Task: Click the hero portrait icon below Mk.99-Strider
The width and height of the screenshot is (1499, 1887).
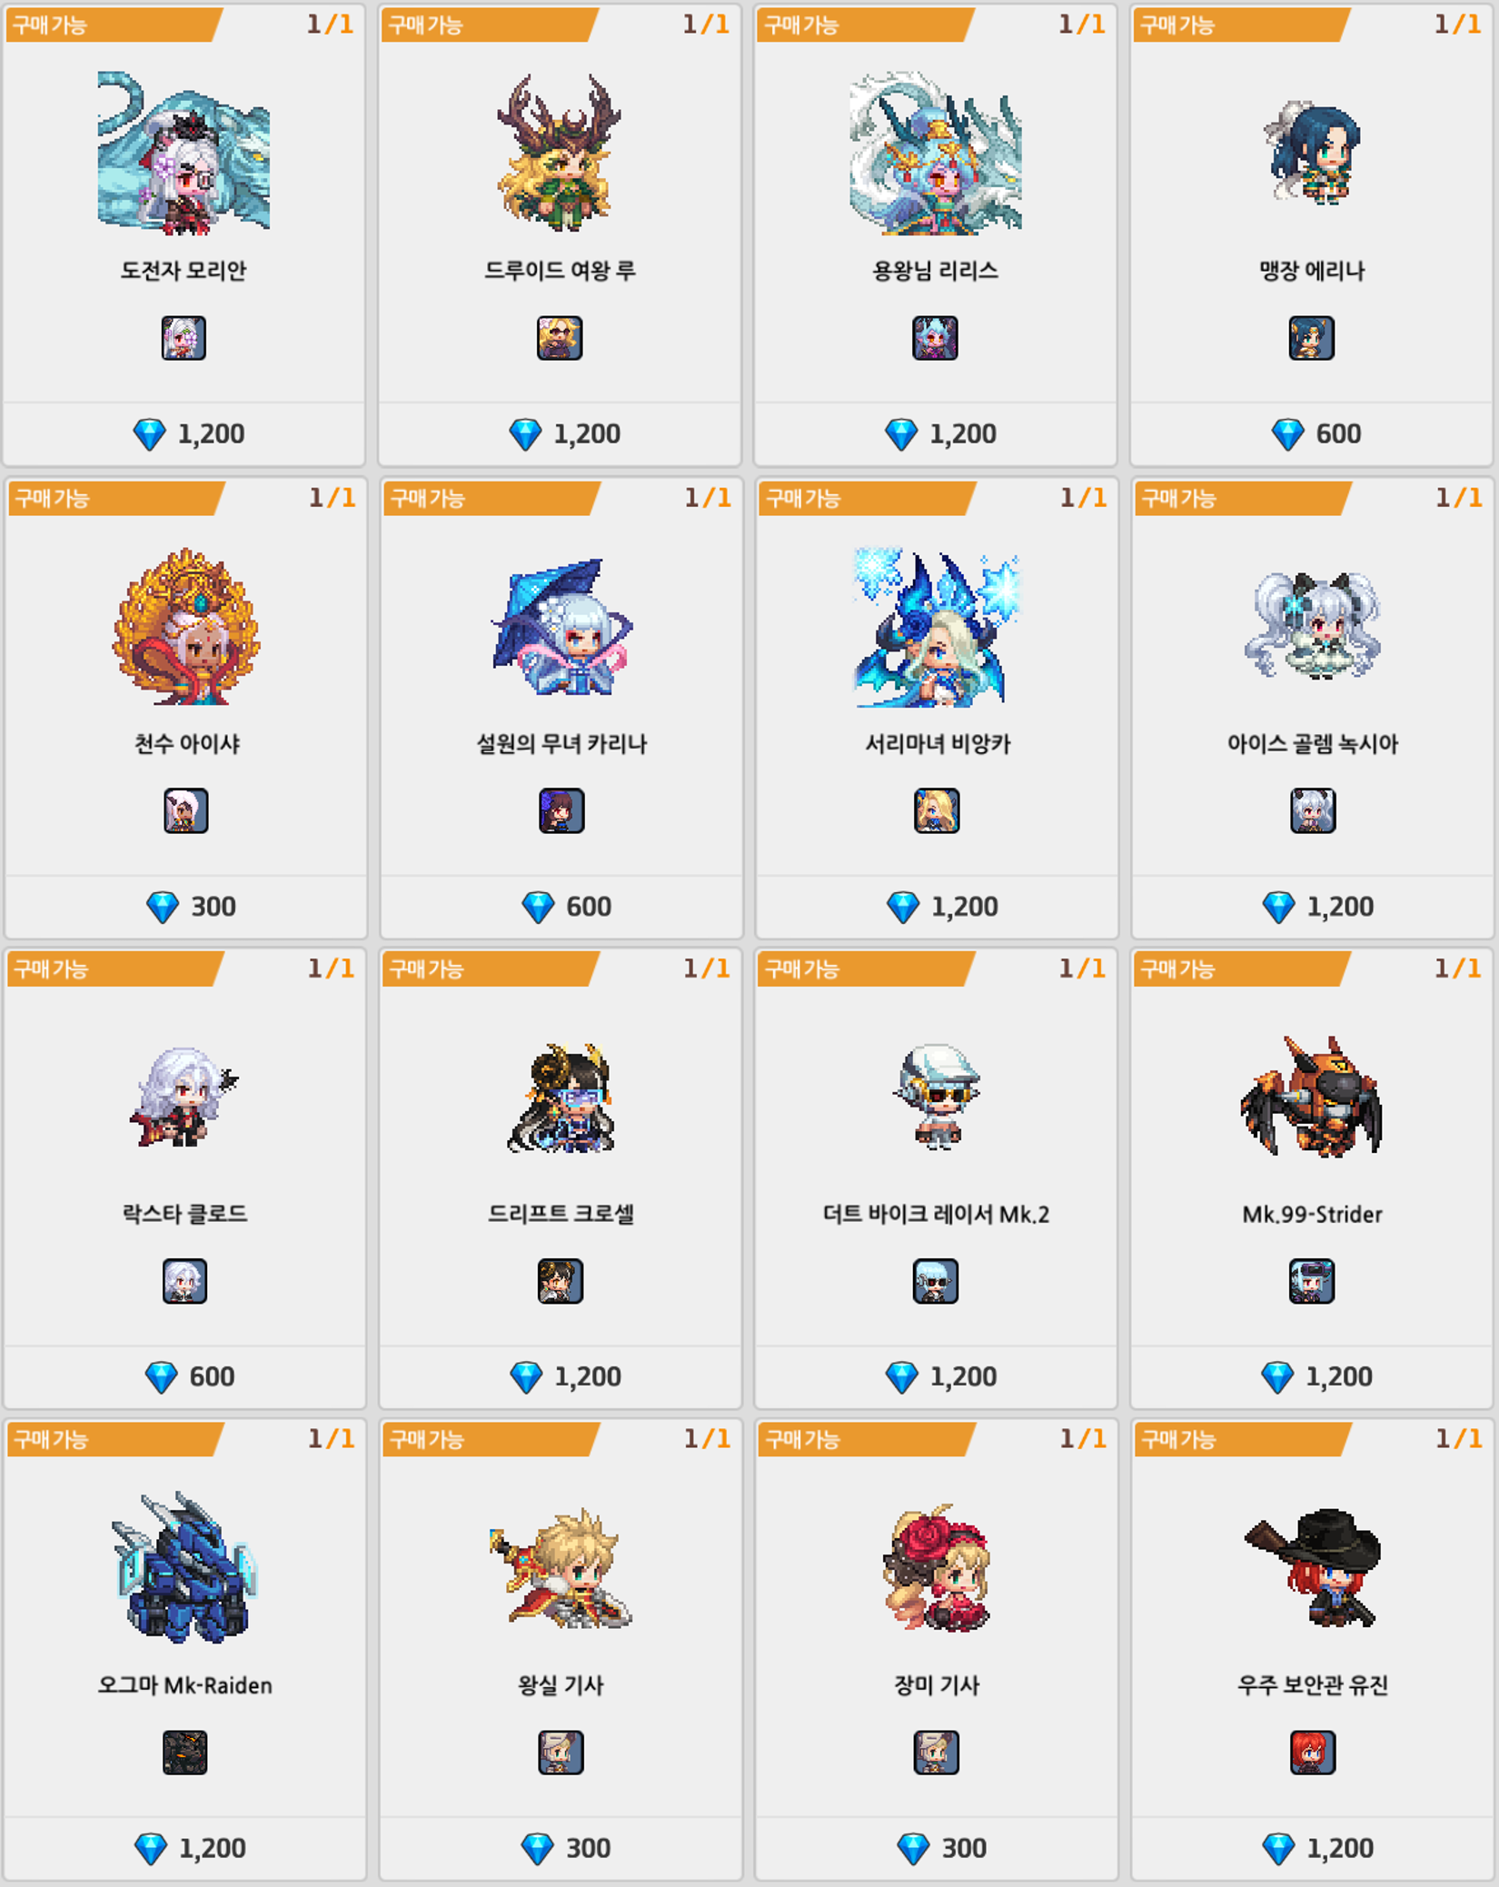Action: [x=1312, y=1281]
